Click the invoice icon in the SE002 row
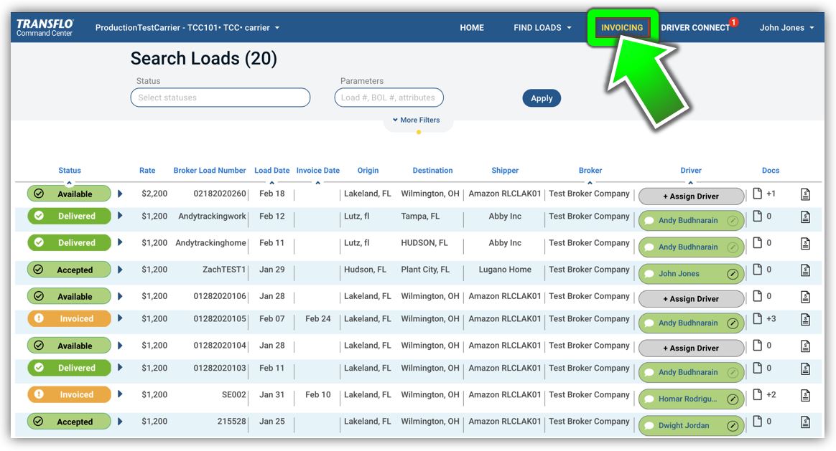836x451 pixels. [806, 395]
